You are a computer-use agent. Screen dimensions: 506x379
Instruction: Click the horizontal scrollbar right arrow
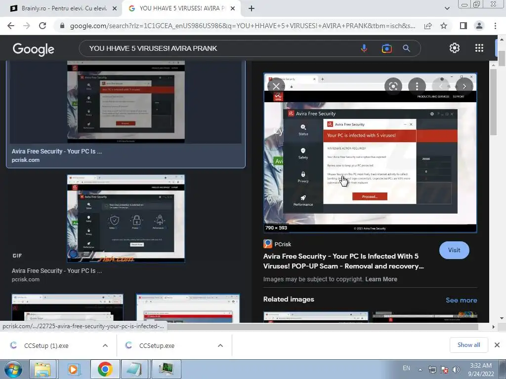point(493,327)
